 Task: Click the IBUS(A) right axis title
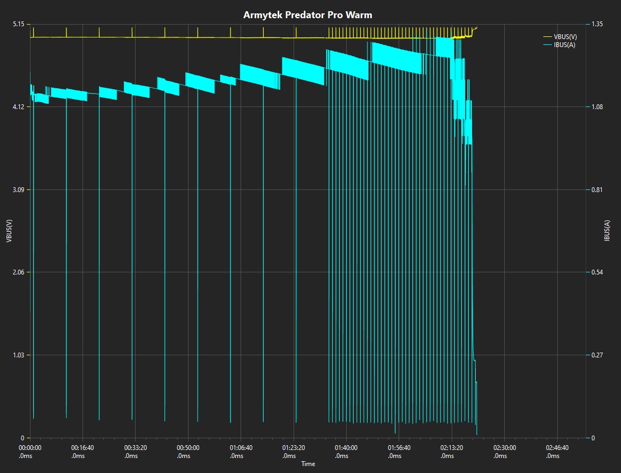tap(607, 231)
